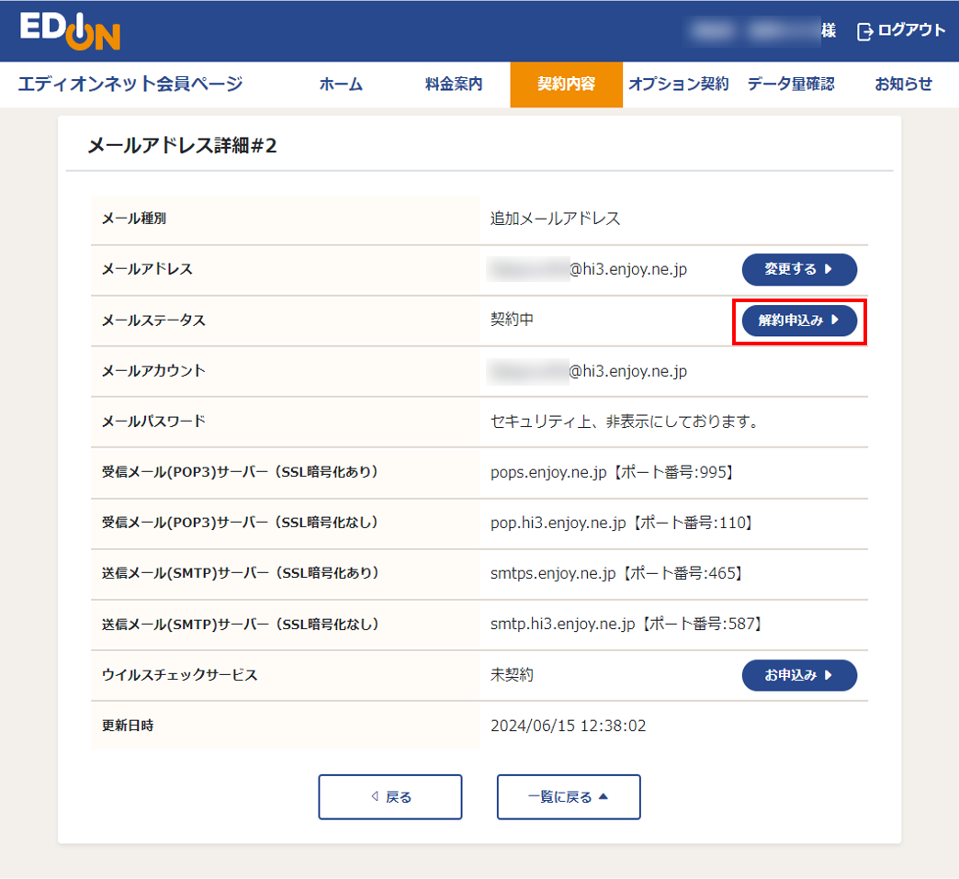Go to the 料金案内 menu item
Viewport: 959px width, 879px height.
tap(454, 85)
